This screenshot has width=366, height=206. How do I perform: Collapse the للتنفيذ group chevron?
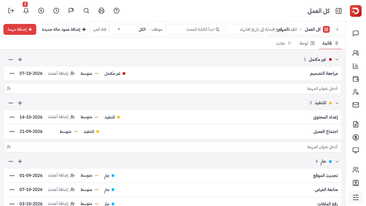click(x=337, y=103)
